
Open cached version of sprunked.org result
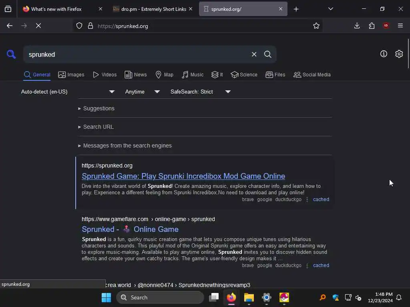[321, 199]
